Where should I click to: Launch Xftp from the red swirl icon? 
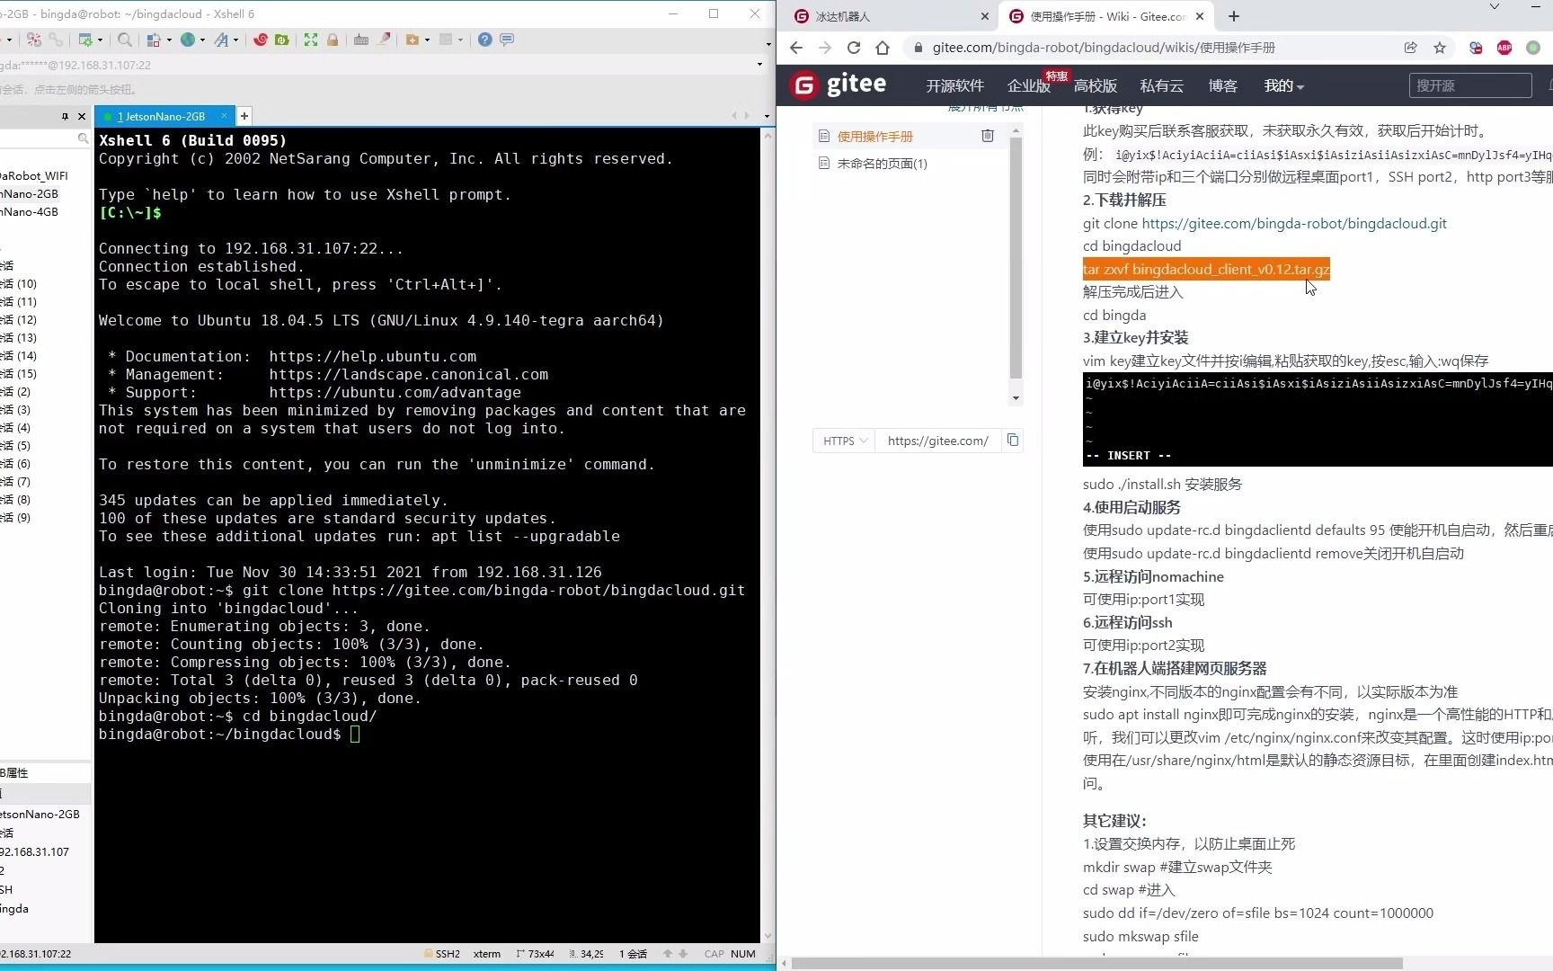261,40
